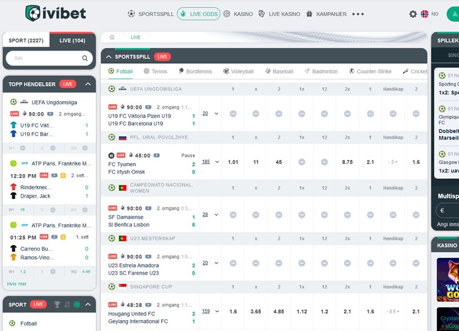Click the video icon for U23 Estrela Amadora match
The image size is (459, 331).
coord(149,256)
